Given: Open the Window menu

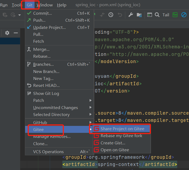Looking at the screenshot, I should (45, 5).
